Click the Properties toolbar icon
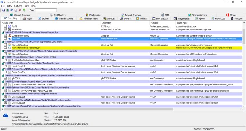The height and width of the screenshot is (131, 246). click(16, 10)
